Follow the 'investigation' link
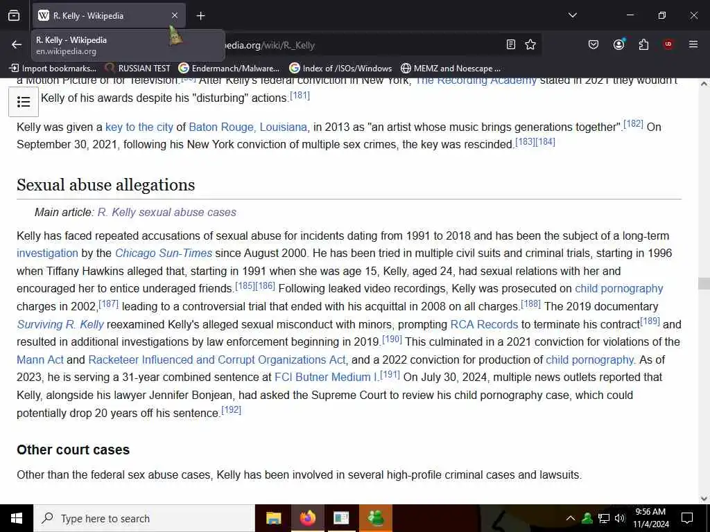Image resolution: width=710 pixels, height=532 pixels. point(47,253)
